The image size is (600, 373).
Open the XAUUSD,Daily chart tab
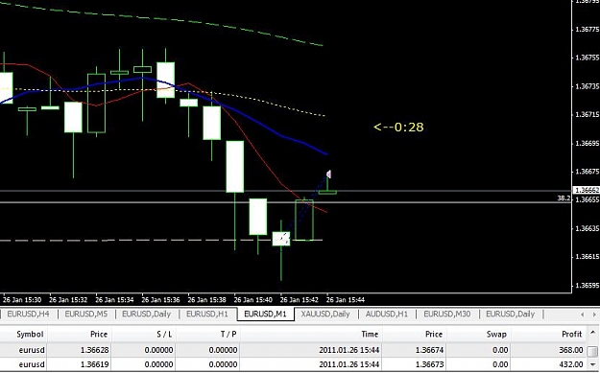coord(325,315)
